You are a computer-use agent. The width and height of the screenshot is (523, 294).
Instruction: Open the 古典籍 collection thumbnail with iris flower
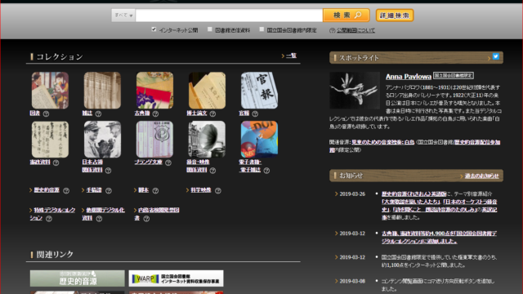pos(154,91)
